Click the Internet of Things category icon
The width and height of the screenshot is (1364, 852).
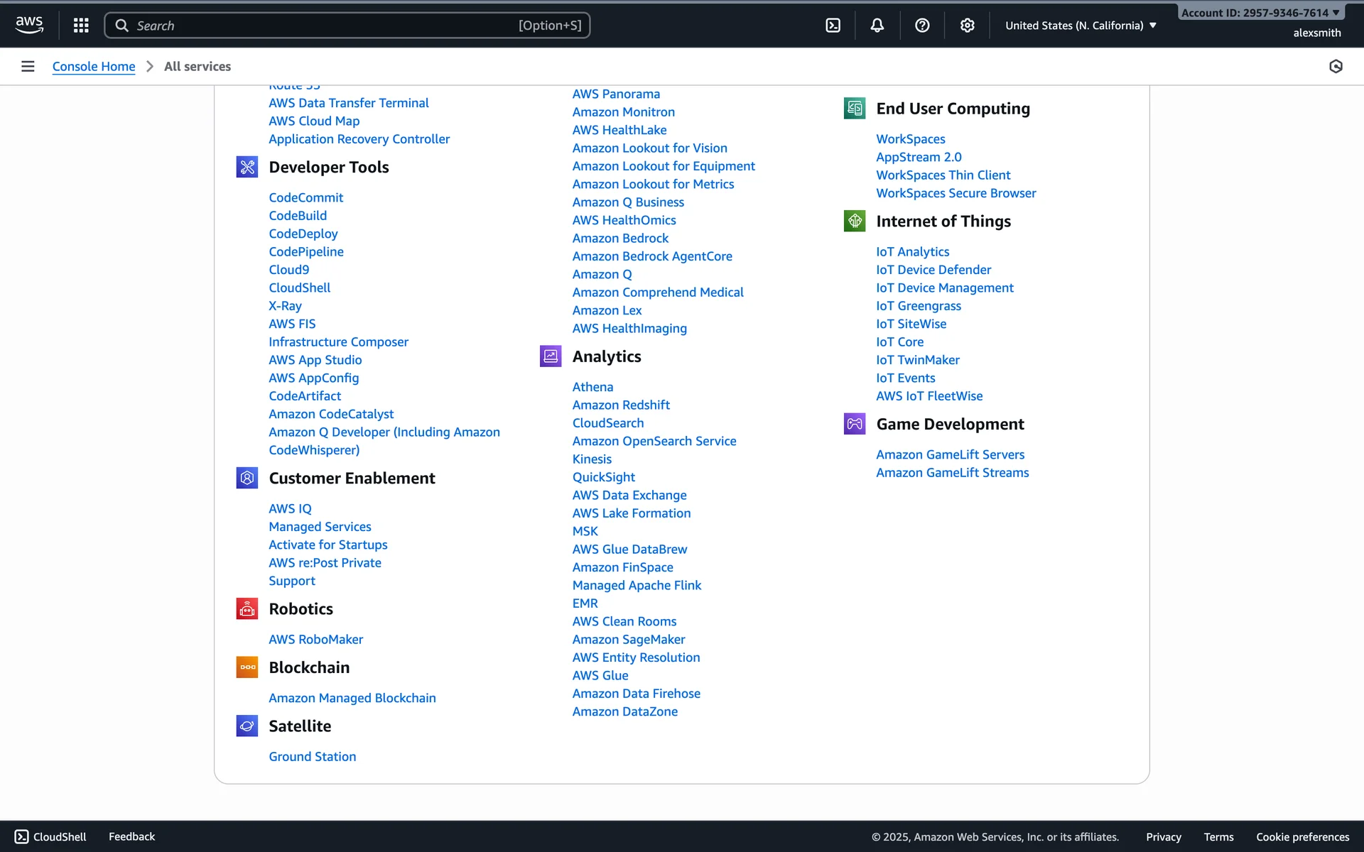pos(855,222)
